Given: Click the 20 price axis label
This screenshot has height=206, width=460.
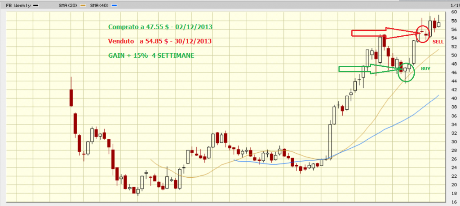Looking at the screenshot, I should tap(455, 185).
